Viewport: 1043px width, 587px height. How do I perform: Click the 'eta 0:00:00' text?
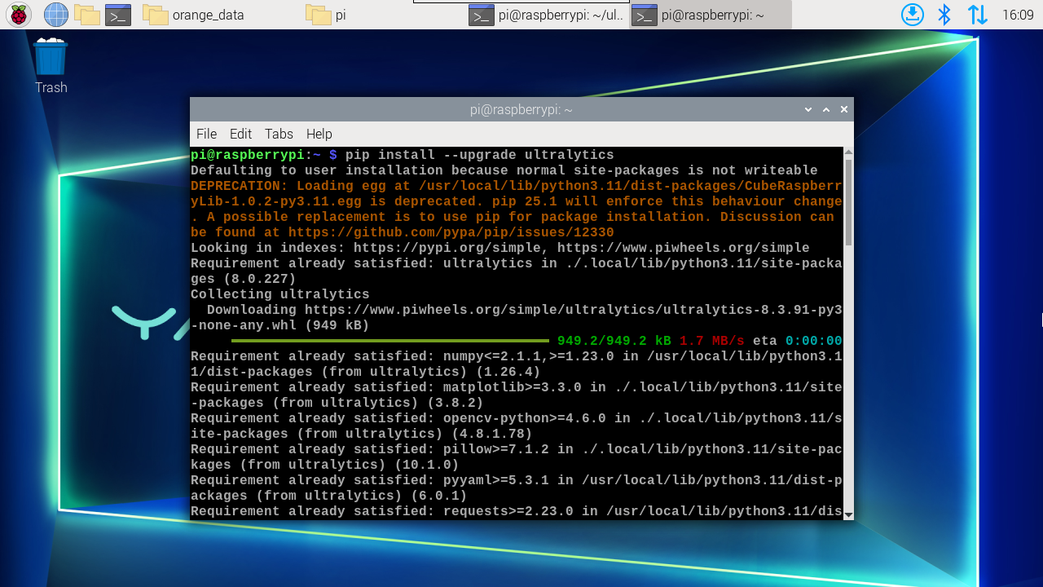798,341
